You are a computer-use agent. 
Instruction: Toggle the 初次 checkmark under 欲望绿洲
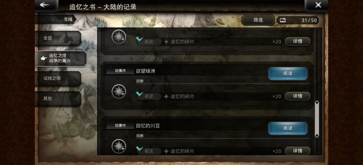coord(139,93)
